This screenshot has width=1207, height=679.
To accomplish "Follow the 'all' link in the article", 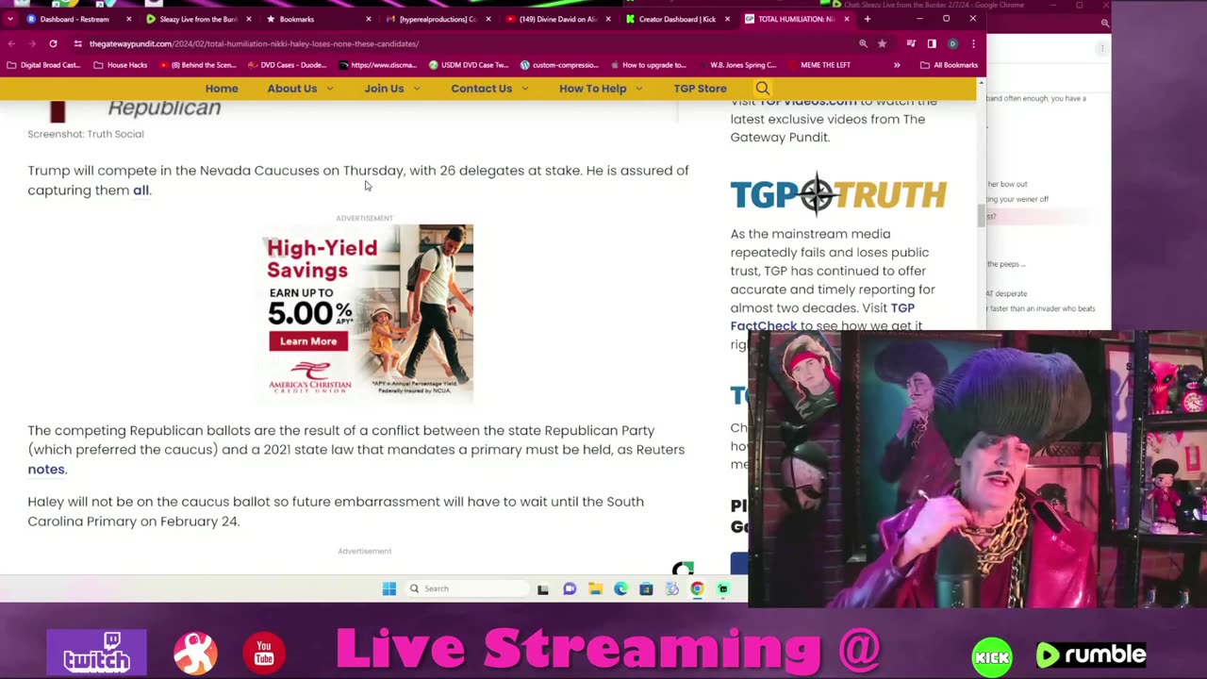I will point(141,190).
